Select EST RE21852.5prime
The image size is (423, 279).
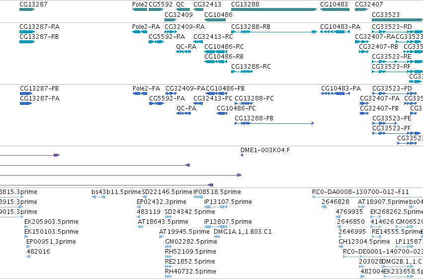point(190,262)
